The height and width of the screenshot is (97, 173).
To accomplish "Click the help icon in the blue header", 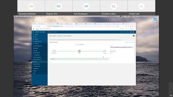I will 133,32.
